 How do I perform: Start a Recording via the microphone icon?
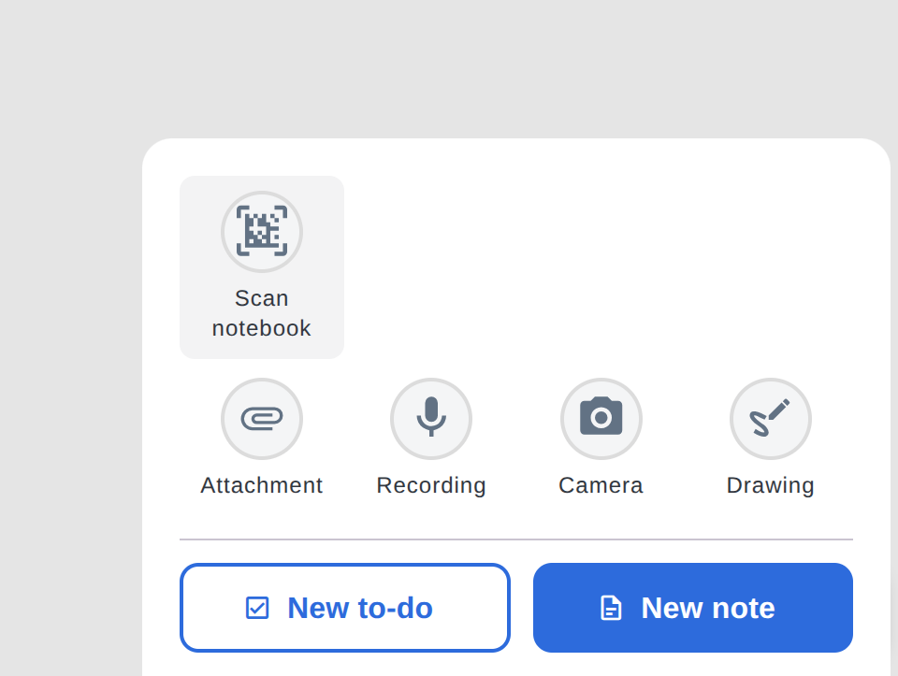coord(431,417)
